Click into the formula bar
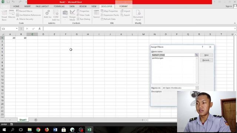 (x=138, y=28)
